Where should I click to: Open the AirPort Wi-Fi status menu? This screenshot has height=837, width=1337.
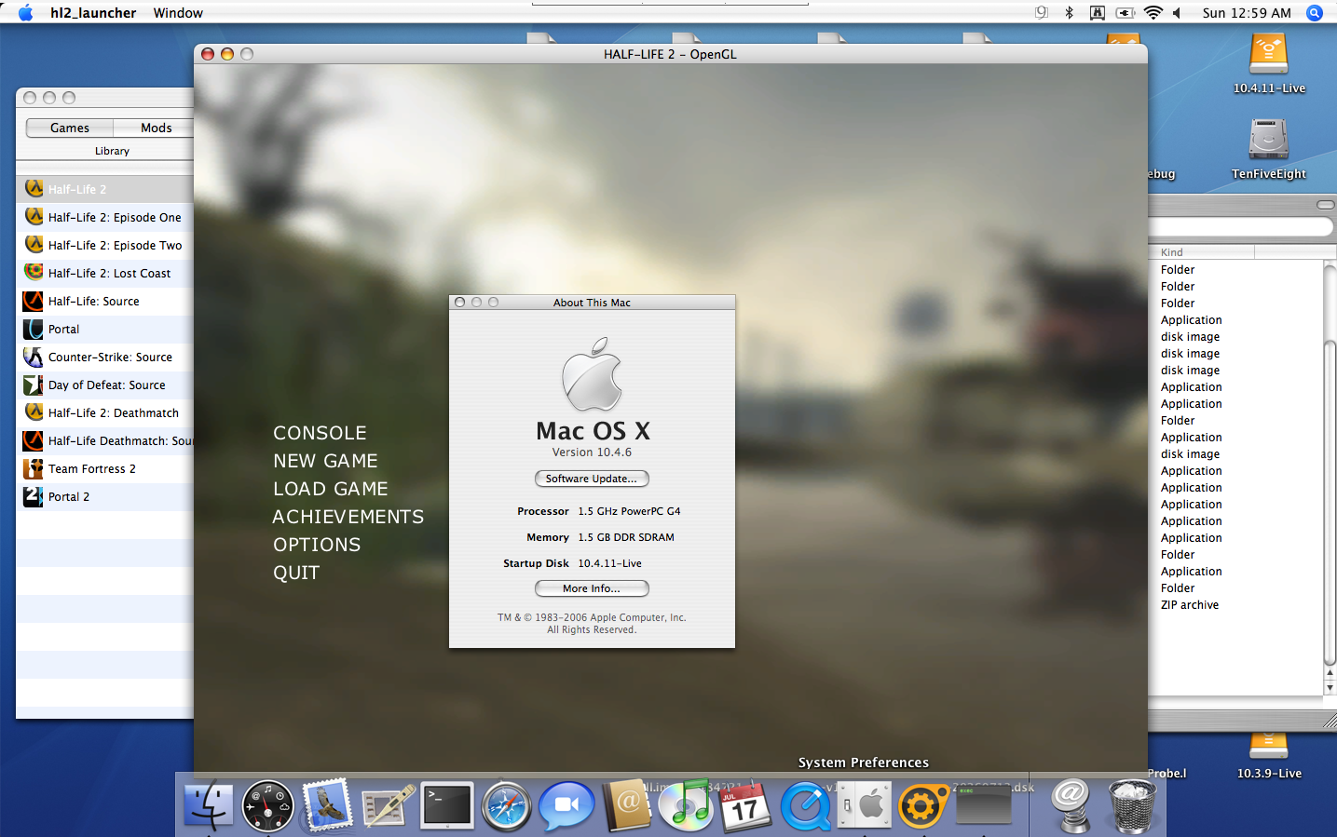[x=1153, y=13]
